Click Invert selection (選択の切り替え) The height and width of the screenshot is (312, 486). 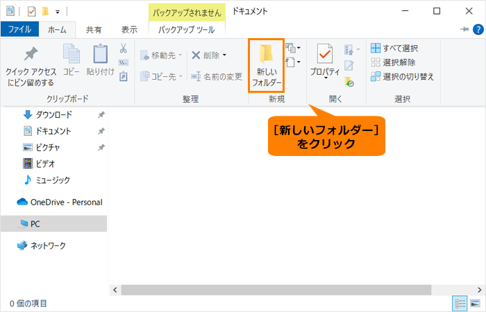(x=402, y=76)
